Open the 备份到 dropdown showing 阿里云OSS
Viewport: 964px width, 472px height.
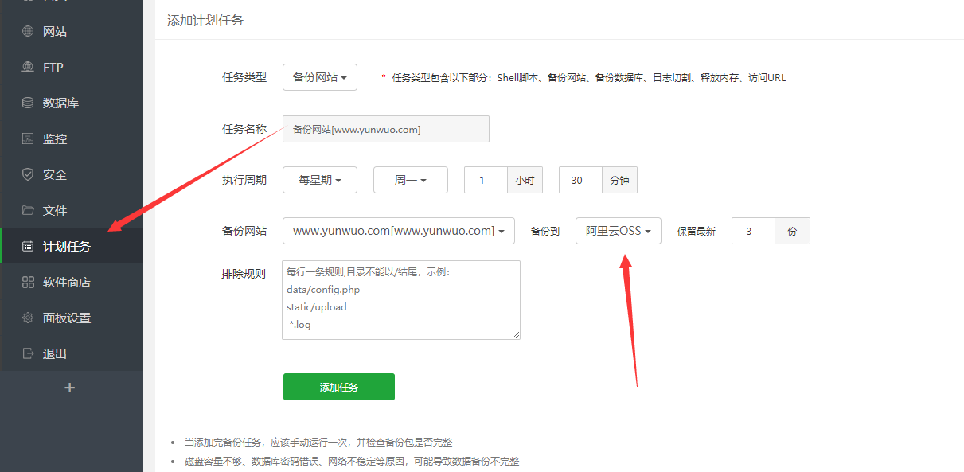619,231
